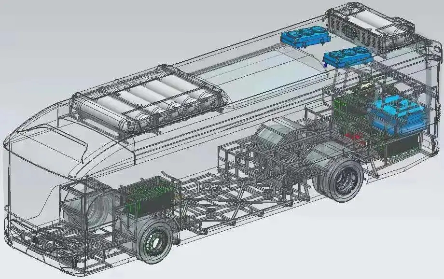This screenshot has width=444, height=279.
Task: Select the green battery box behind front wheel
Action: click(x=147, y=195)
